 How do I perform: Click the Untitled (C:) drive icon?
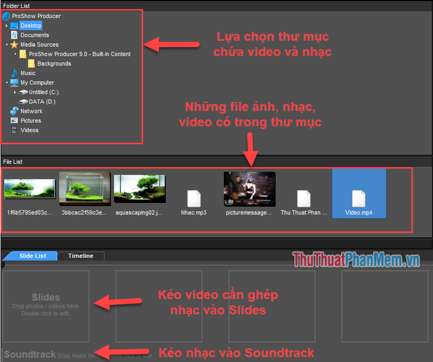point(24,92)
